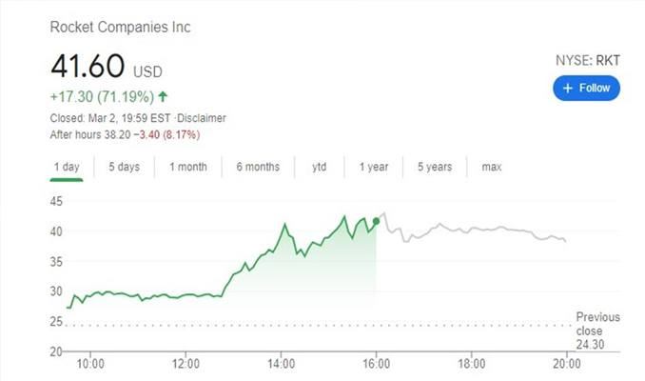The height and width of the screenshot is (381, 645).
Task: Click the gray after-hours chart line
Action: pos(476,230)
